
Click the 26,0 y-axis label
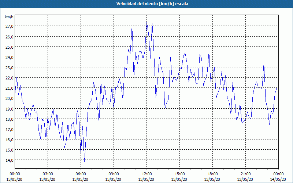9,37
